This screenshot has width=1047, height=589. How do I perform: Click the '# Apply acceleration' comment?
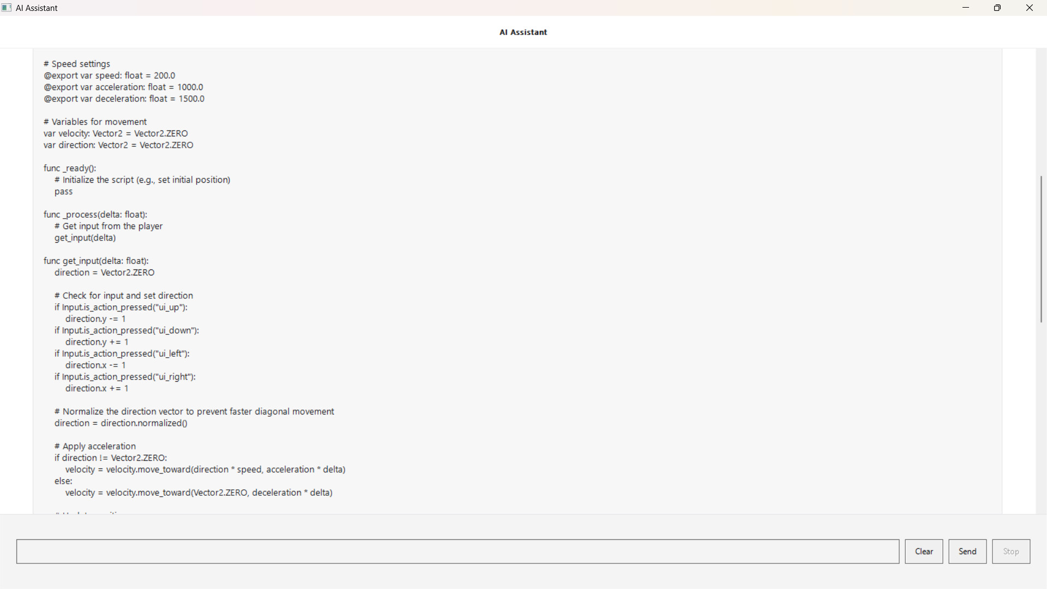(94, 446)
